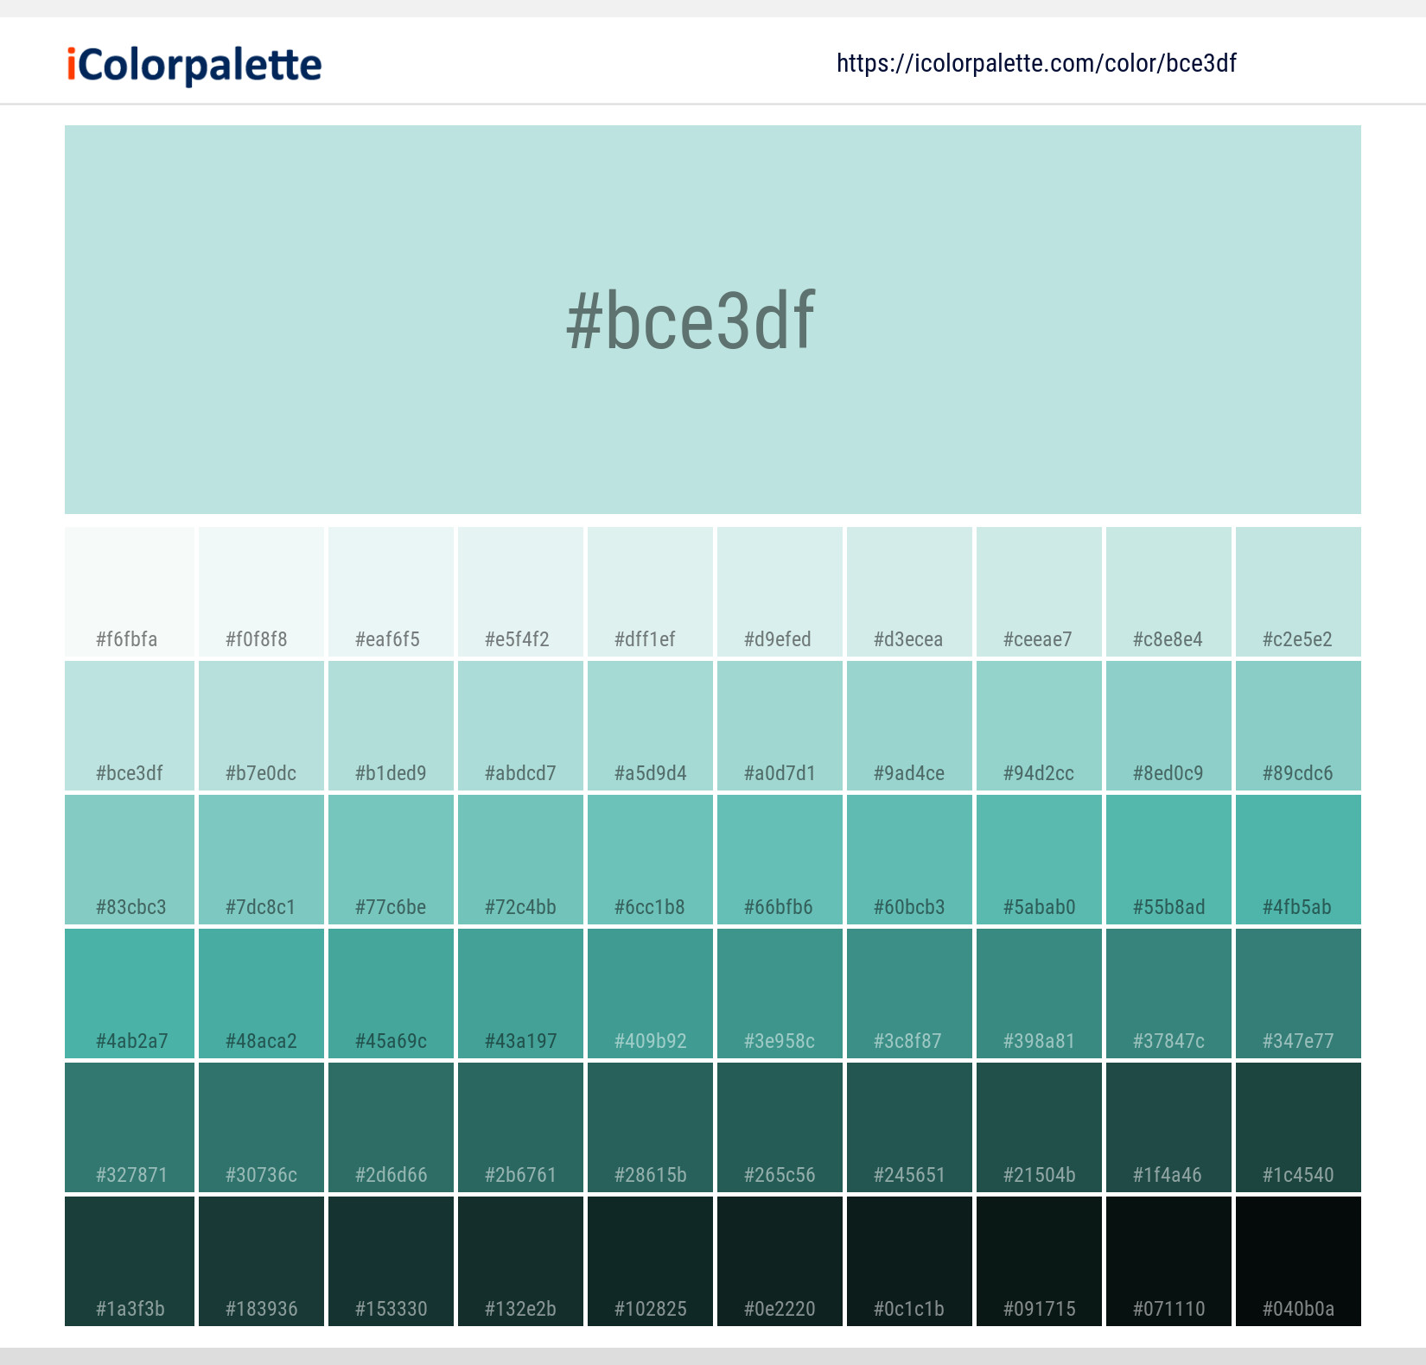Click the #4ab2a7 tile
The height and width of the screenshot is (1365, 1426).
click(x=128, y=994)
